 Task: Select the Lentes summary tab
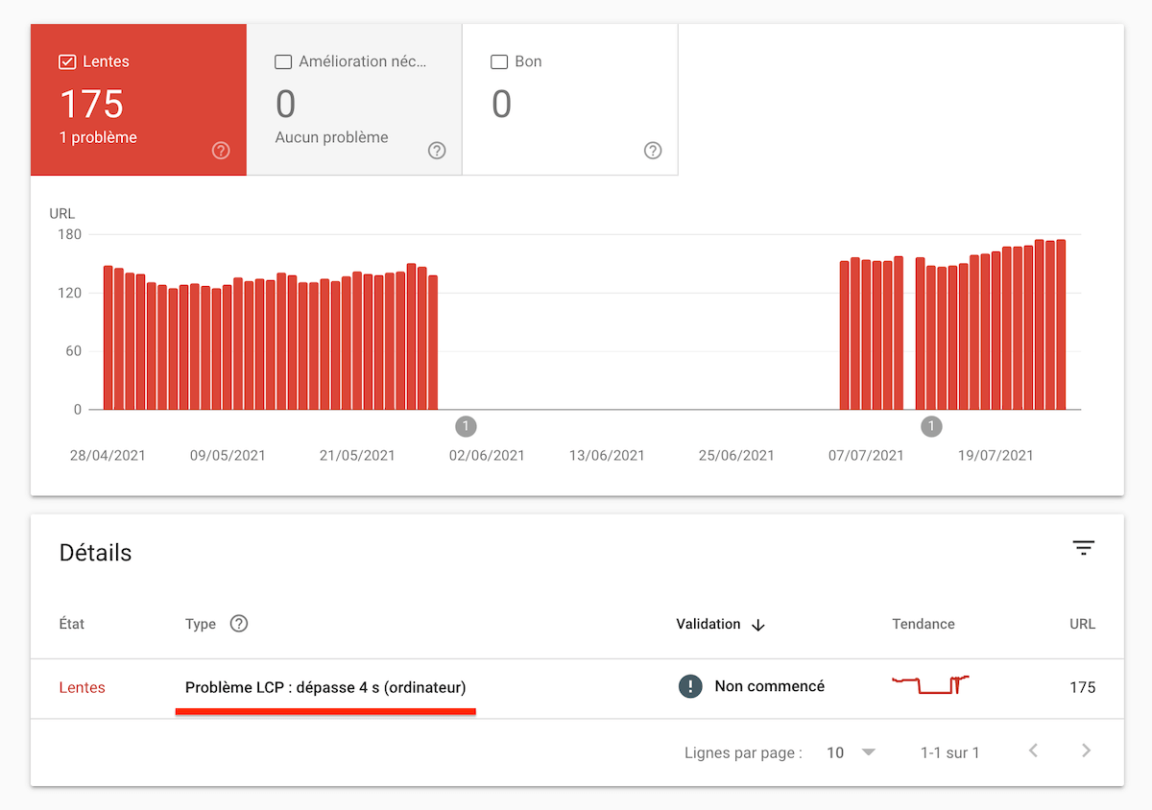coord(138,100)
